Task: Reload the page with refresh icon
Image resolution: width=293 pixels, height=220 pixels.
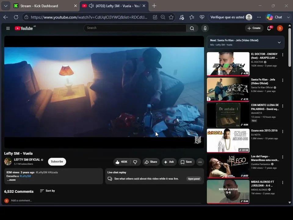Action: (16, 17)
